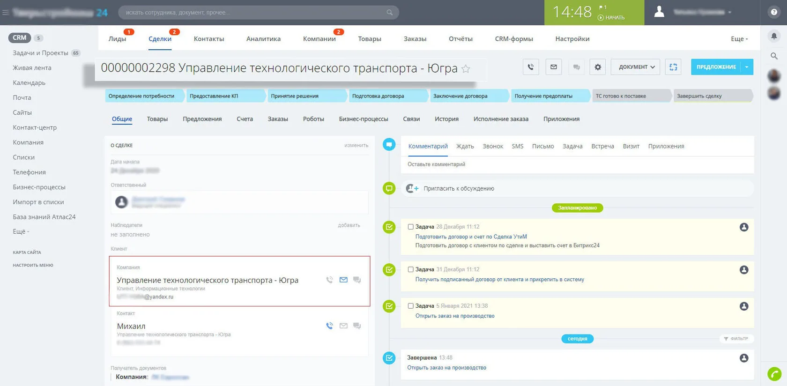
Task: Click the fullscreen expand icon near ПРЕДЛОЖЕНИЕ
Action: pos(673,67)
